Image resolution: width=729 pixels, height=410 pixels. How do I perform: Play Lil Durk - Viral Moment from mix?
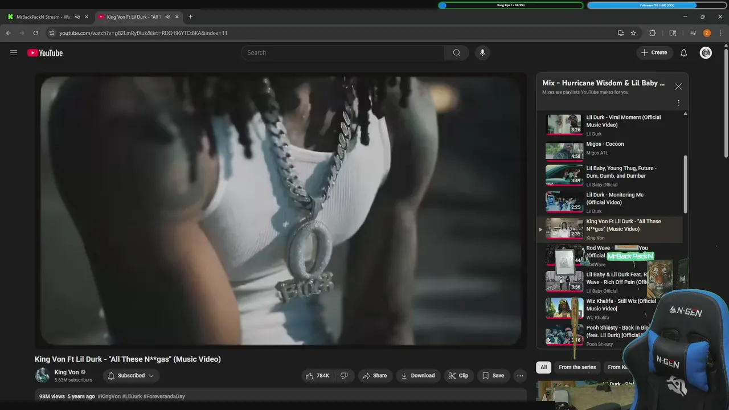609,125
